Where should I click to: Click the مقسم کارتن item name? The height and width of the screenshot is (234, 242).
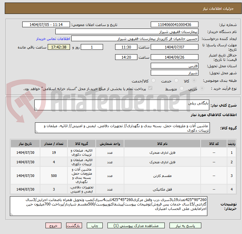(162, 176)
